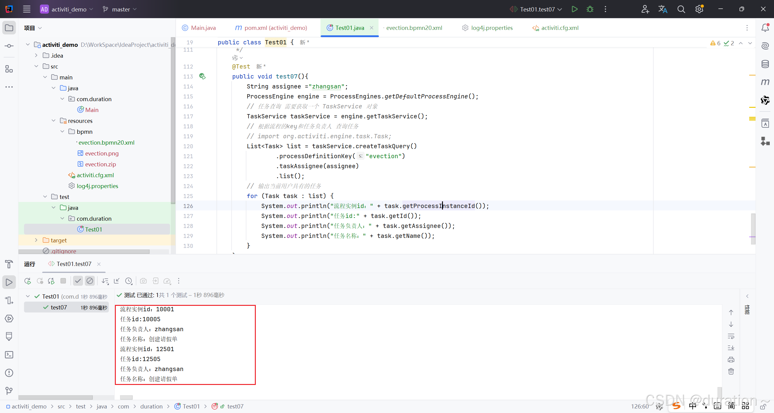Click the Rerun test icon in run panel
The height and width of the screenshot is (413, 774).
point(28,281)
